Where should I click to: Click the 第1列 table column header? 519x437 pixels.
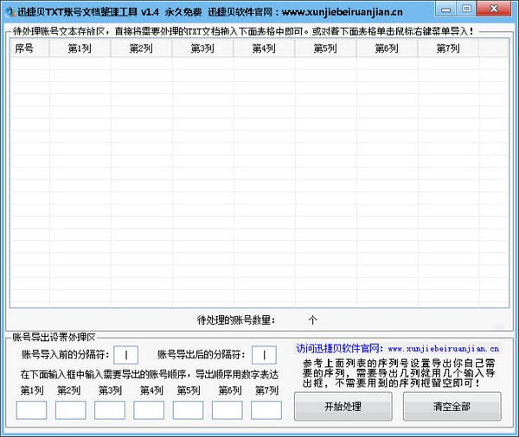point(80,48)
